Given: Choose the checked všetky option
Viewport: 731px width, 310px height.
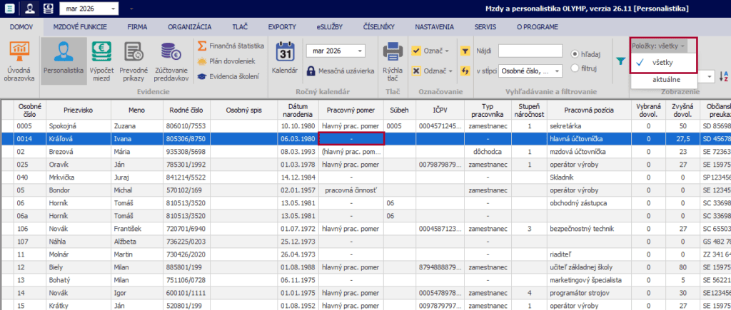Looking at the screenshot, I should point(662,63).
